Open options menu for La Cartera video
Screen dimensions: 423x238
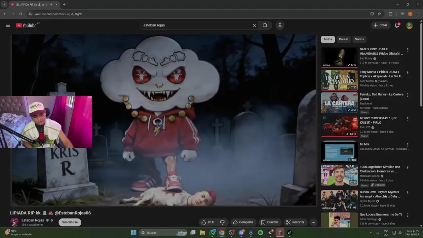[x=407, y=95]
